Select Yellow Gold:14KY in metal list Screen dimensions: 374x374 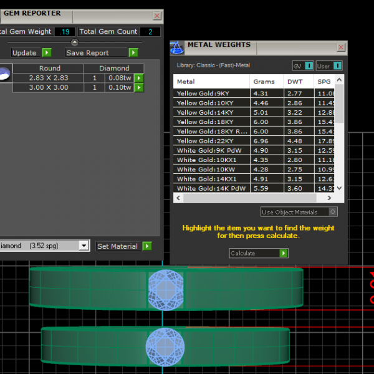[212, 113]
